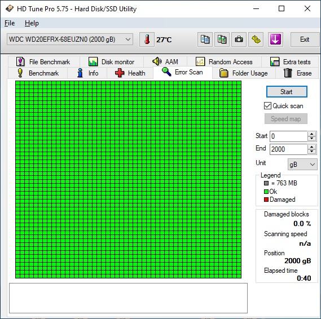Click the purple download arrow icon

click(275, 39)
